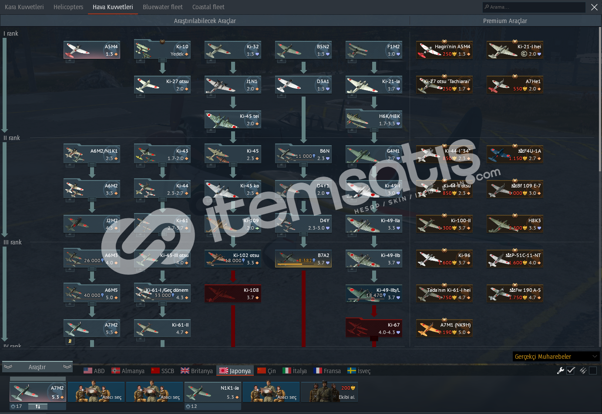The height and width of the screenshot is (414, 602).
Task: Switch to SSCB nation tab
Action: point(163,371)
